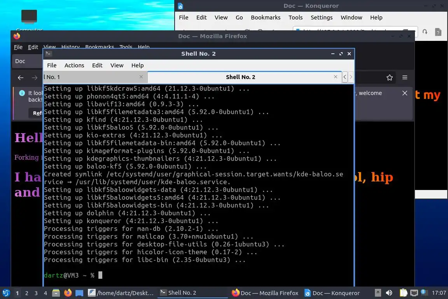The height and width of the screenshot is (299, 448).
Task: Click the terminal icon in Shell No. 2 title bar
Action: point(48,53)
